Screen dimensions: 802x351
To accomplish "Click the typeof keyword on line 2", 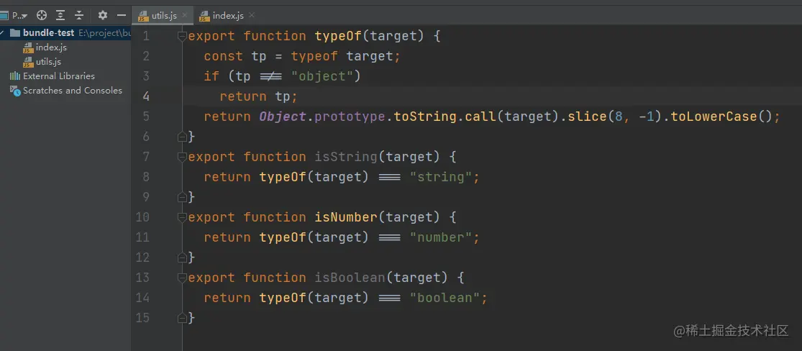I will click(314, 56).
